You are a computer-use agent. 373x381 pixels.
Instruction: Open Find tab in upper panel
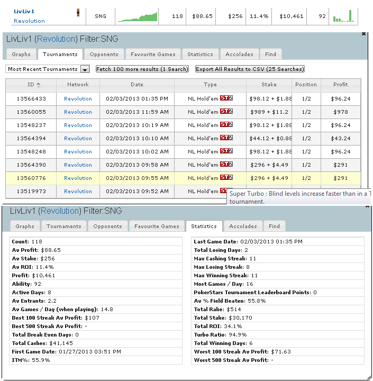click(x=271, y=54)
